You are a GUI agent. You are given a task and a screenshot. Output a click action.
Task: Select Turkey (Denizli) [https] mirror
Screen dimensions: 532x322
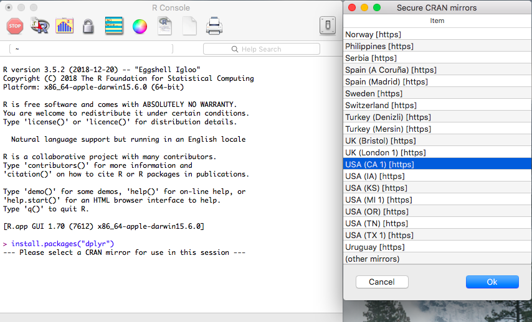pos(437,117)
